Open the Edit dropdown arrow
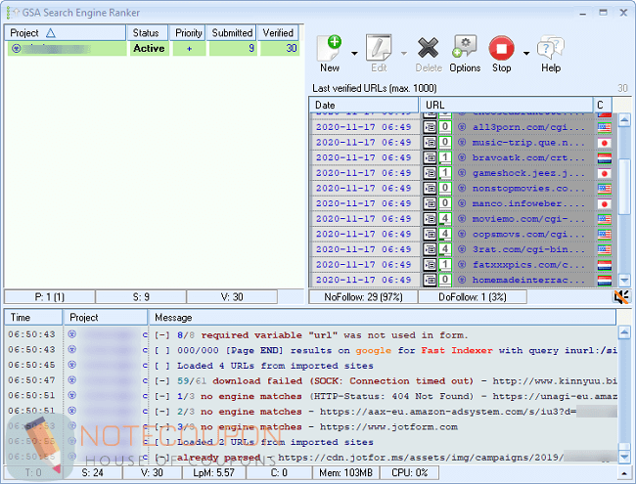Screen dimensions: 636x484 point(404,54)
